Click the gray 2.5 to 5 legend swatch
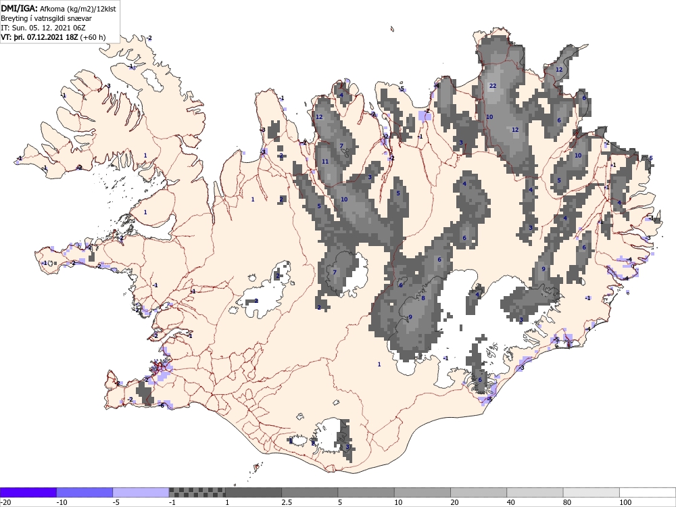 click(310, 492)
